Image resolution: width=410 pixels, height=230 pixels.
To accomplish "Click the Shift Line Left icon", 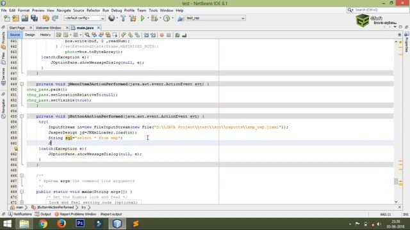I will [146, 35].
